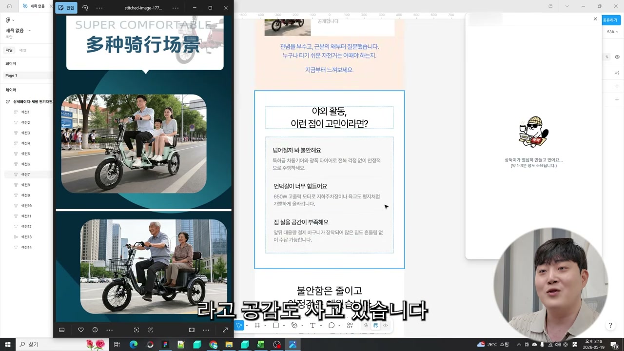Select the 상세페이지-세발 전기자전거 frame layer

tap(28, 101)
